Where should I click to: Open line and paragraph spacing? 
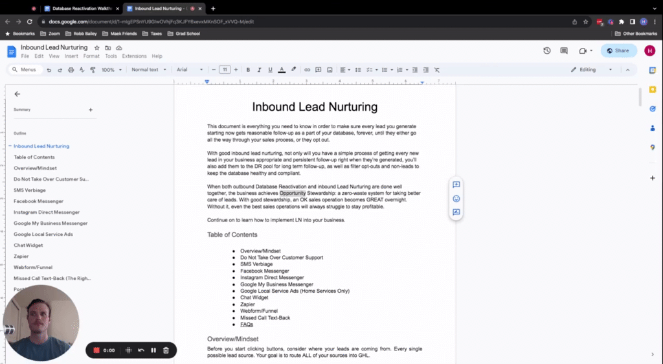(x=357, y=70)
